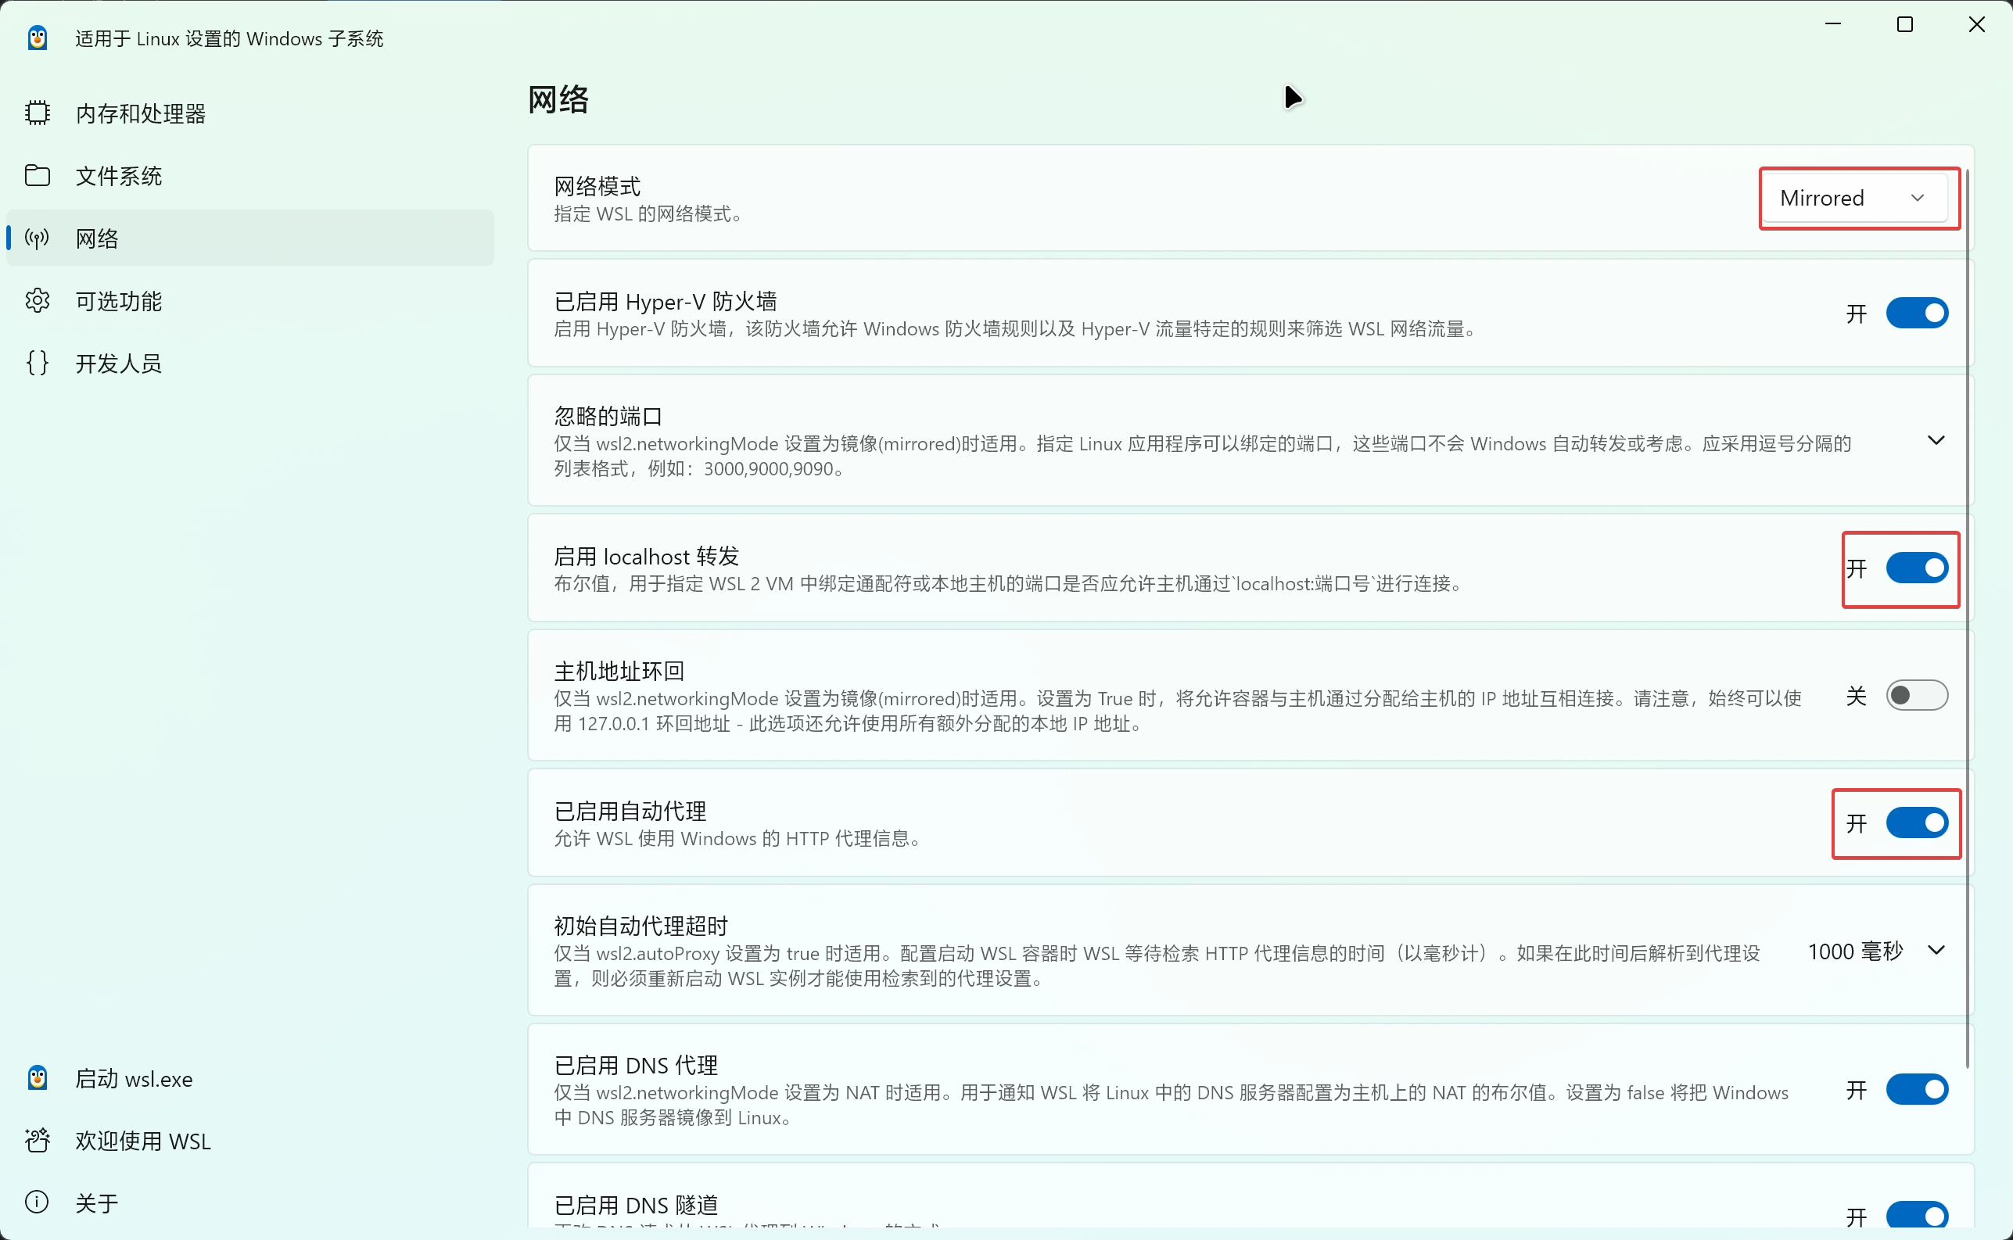2013x1240 pixels.
Task: Open 欢迎使用 WSL link
Action: point(250,1141)
